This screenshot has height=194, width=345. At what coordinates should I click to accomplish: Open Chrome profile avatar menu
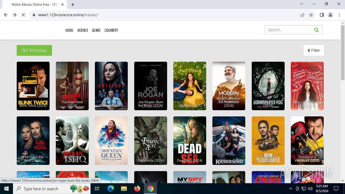(330, 15)
